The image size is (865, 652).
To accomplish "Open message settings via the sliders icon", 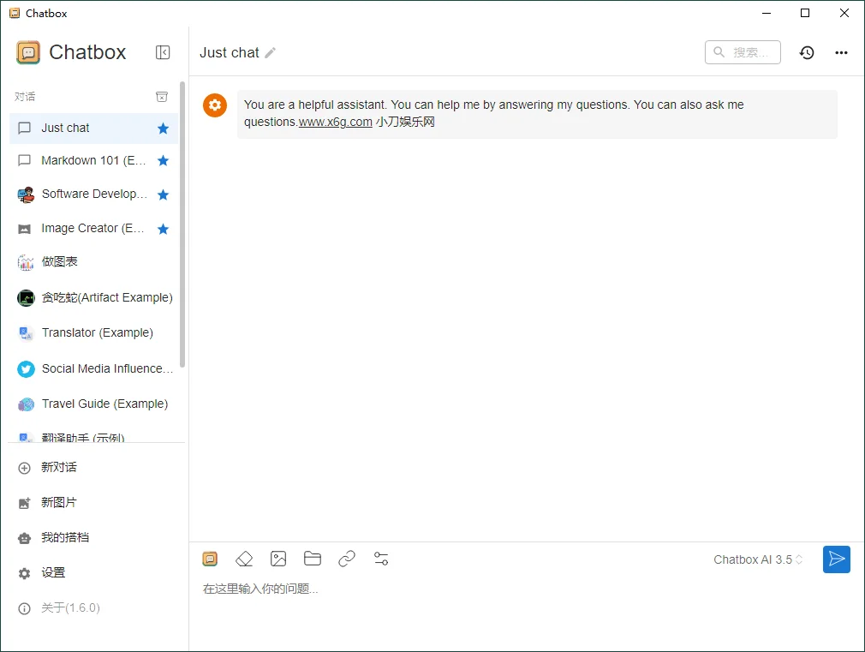I will (x=381, y=559).
